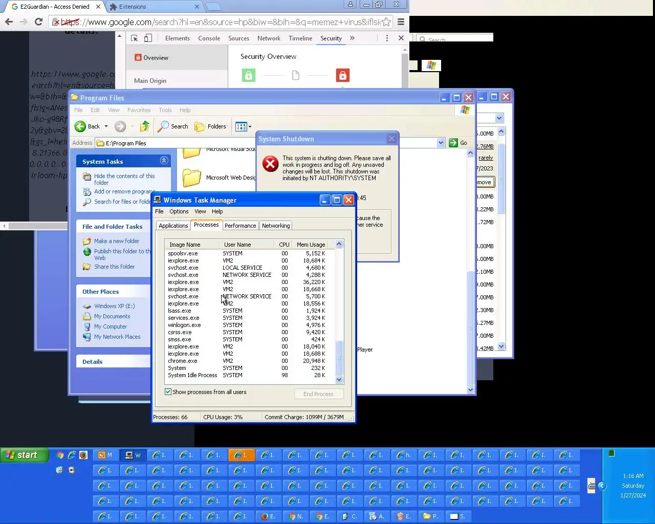Open the Back history dropdown arrow
Screen dimensions: 655x524
[x=106, y=126]
